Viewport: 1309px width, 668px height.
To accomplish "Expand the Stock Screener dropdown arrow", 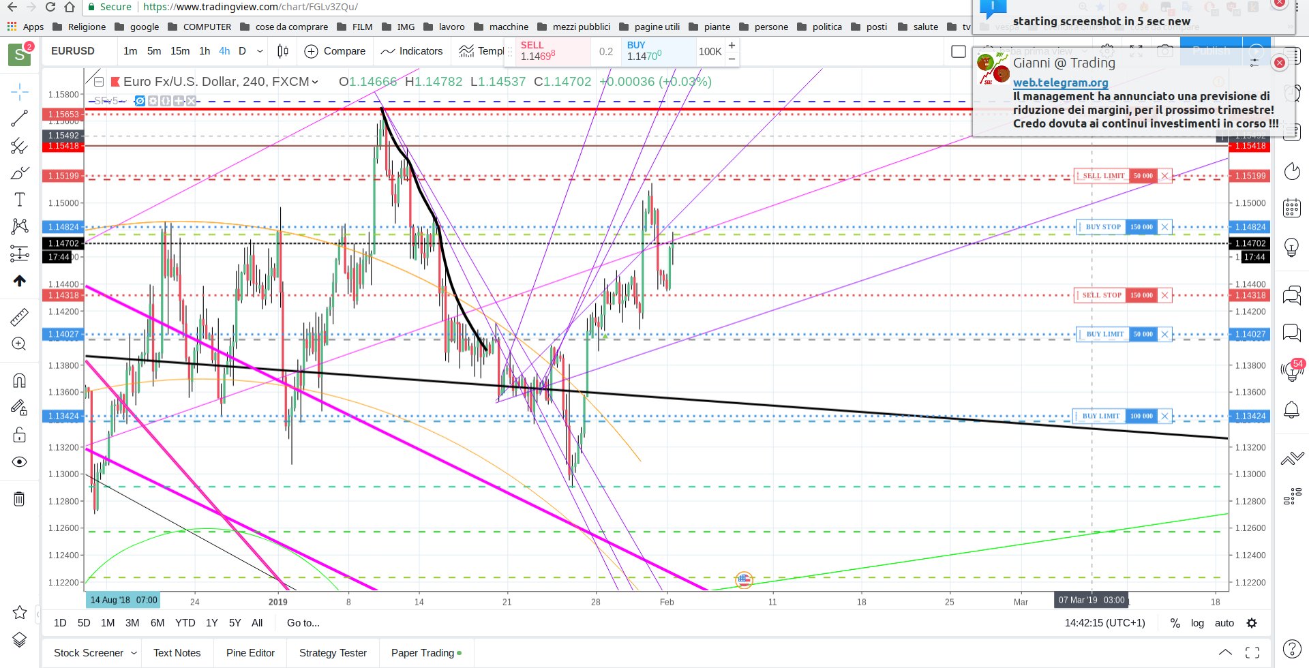I will point(134,653).
